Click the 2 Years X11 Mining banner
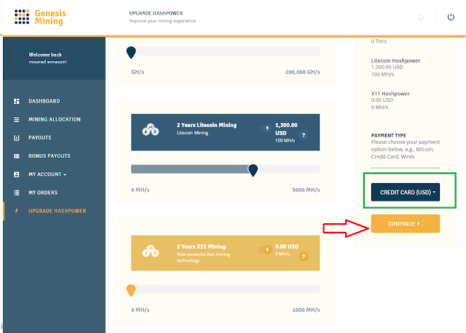Screen dimensions: 466x333 pos(225,253)
